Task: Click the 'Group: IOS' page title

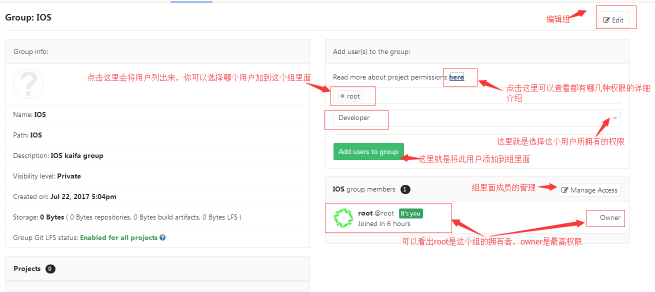Action: (x=28, y=17)
